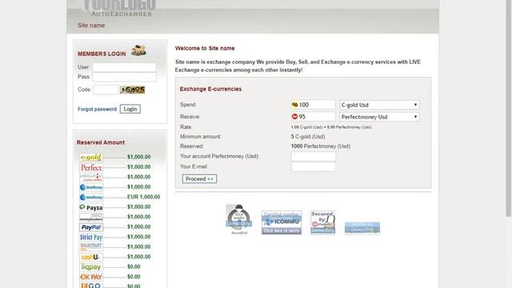Image resolution: width=512 pixels, height=288 pixels.
Task: Click the Demo Only blue badge
Action: tap(362, 228)
